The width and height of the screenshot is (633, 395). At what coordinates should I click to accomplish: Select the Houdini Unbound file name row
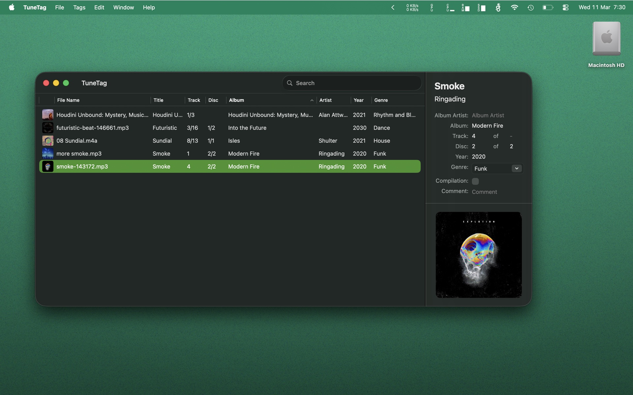pos(103,115)
